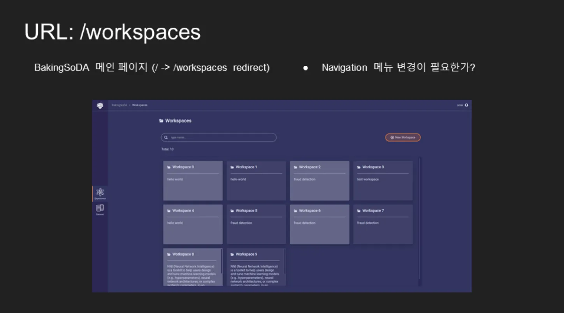The width and height of the screenshot is (564, 313).
Task: Open the Workspace 2 title
Action: click(310, 167)
